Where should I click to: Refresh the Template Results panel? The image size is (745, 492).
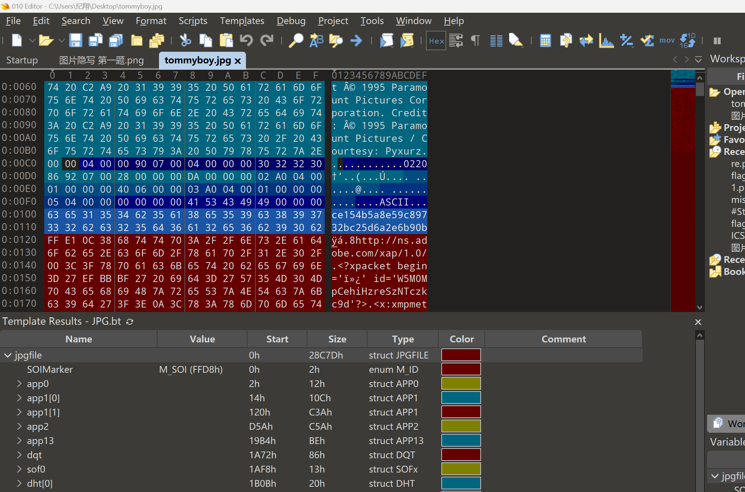coord(130,322)
